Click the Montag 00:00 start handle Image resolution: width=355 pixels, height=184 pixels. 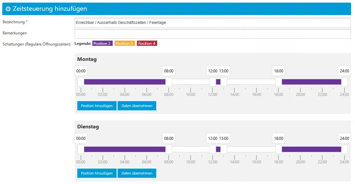pos(81,82)
